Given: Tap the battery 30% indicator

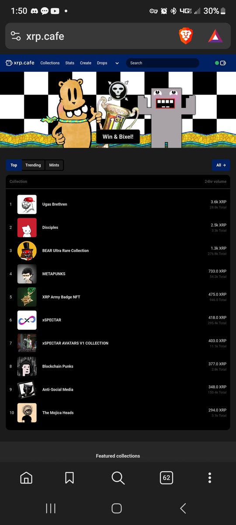Looking at the screenshot, I should coord(215,11).
